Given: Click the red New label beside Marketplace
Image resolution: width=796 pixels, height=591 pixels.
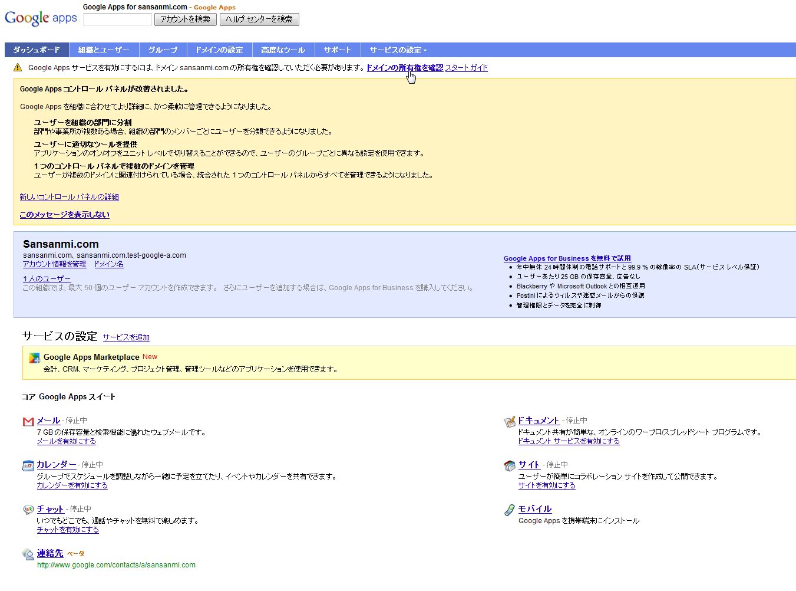Looking at the screenshot, I should [x=150, y=357].
